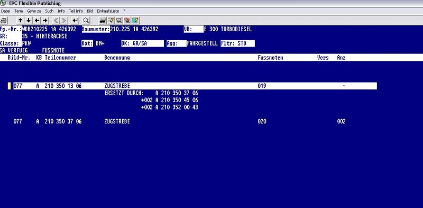This screenshot has width=423, height=208.
Task: Click the enter/return arrow icon
Action: pyautogui.click(x=75, y=20)
